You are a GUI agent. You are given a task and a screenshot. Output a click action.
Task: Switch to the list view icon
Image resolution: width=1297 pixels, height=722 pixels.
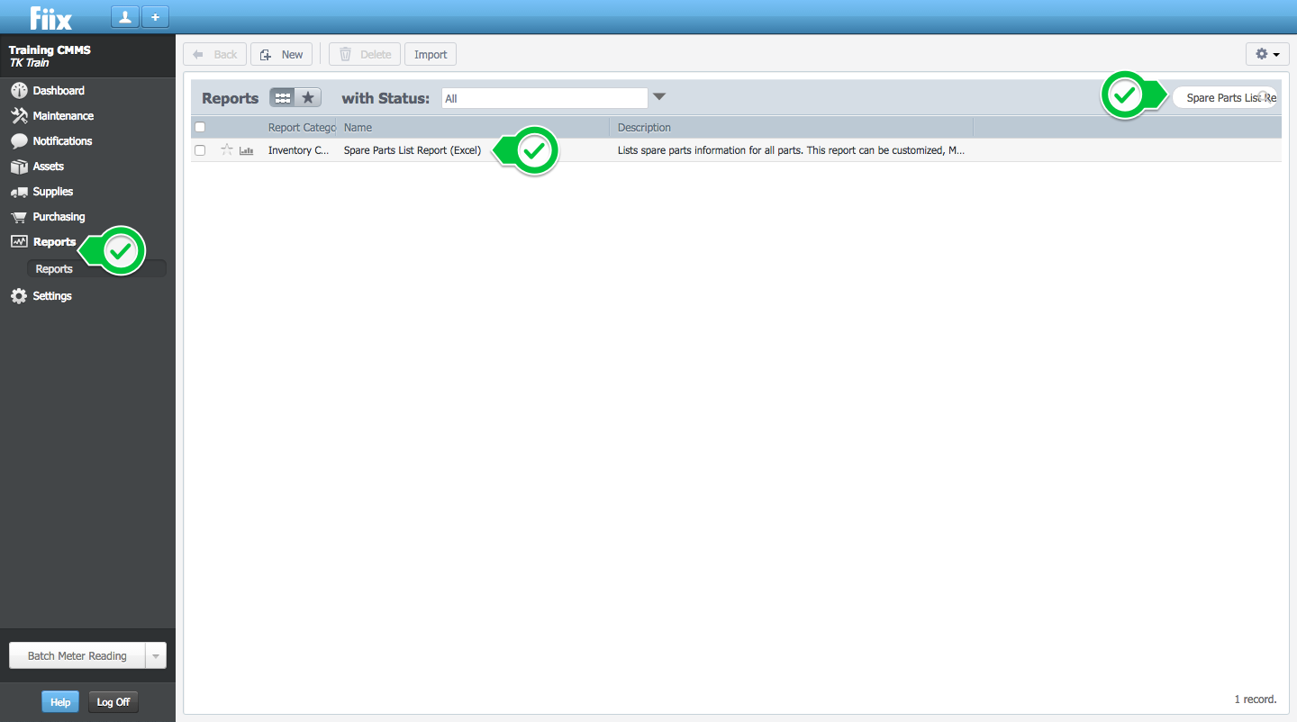pos(283,97)
